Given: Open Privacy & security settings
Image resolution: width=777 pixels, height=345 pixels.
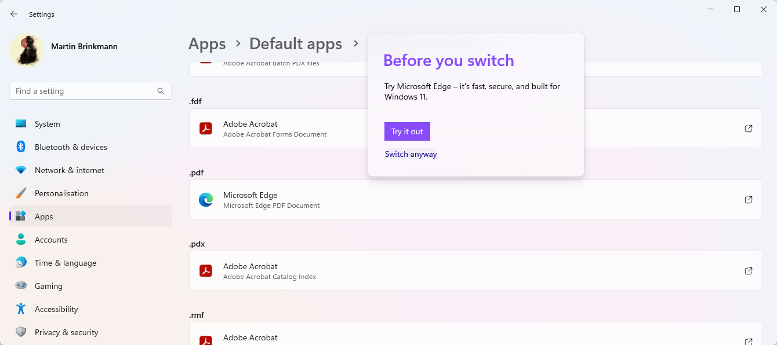Looking at the screenshot, I should pos(66,332).
